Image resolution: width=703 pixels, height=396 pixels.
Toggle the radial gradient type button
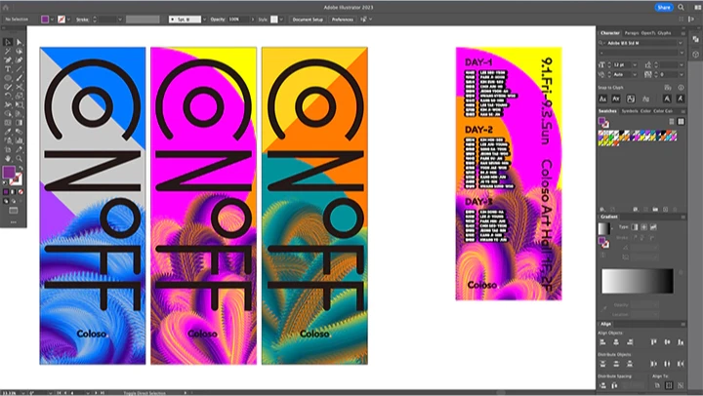(x=642, y=226)
